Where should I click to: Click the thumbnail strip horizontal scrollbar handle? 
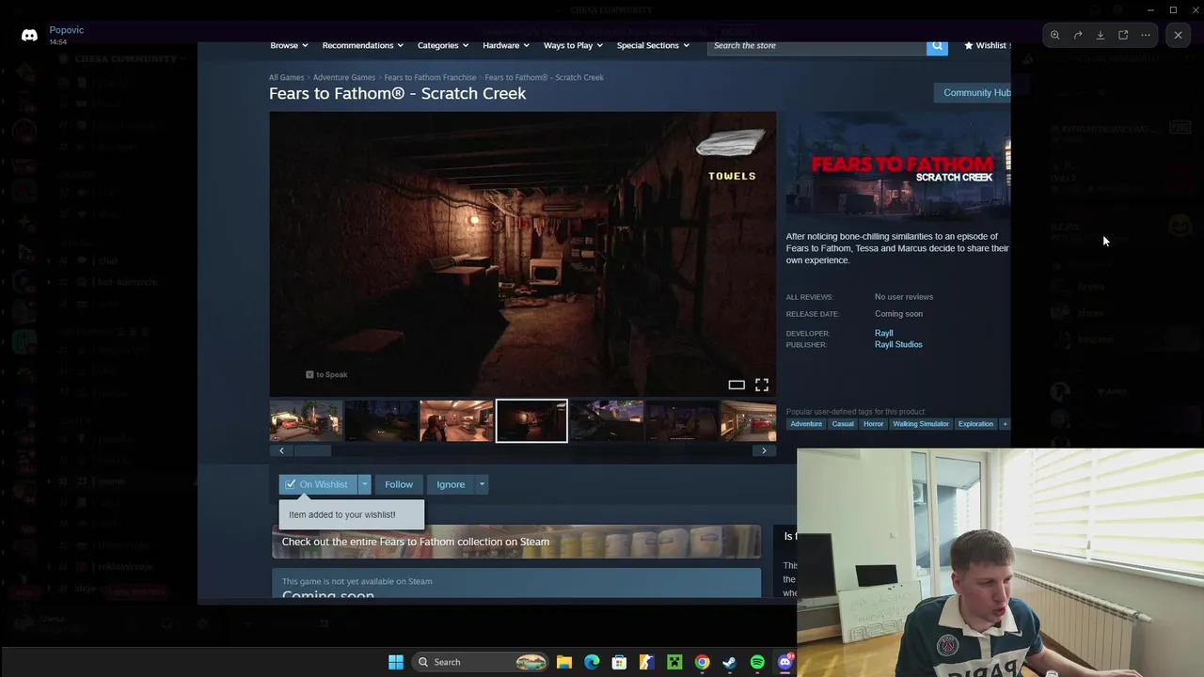click(312, 450)
